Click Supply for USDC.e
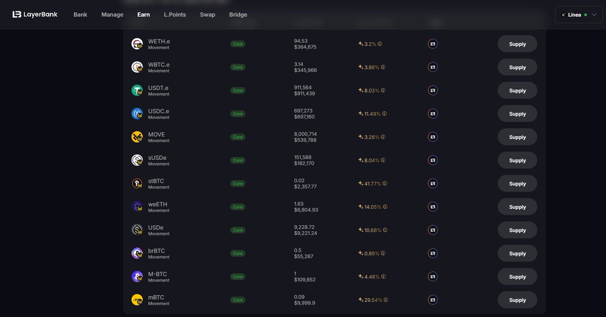Screen dimensions: 606x317 pyautogui.click(x=517, y=114)
